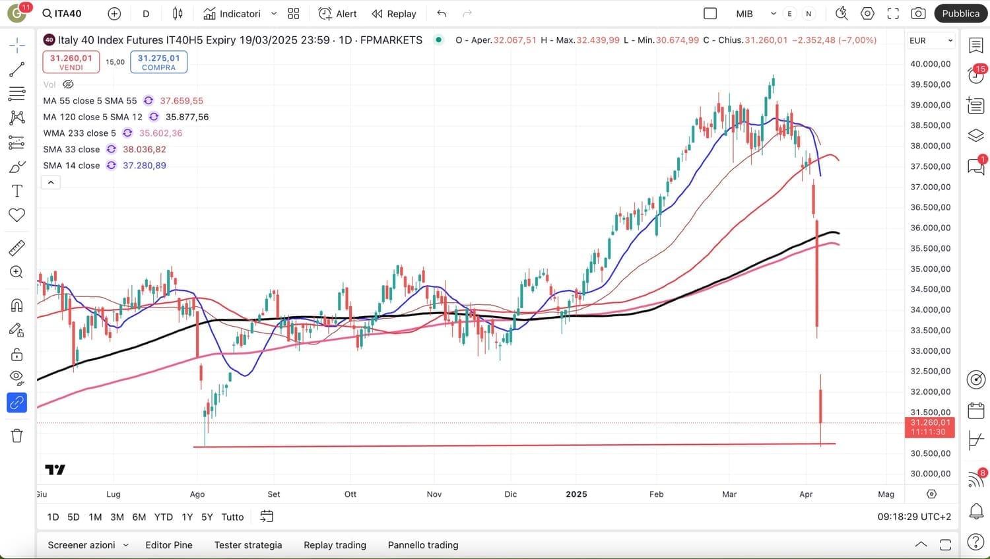Screen dimensions: 990x559
Task: Choose the ruler measure tool
Action: [x=17, y=248]
